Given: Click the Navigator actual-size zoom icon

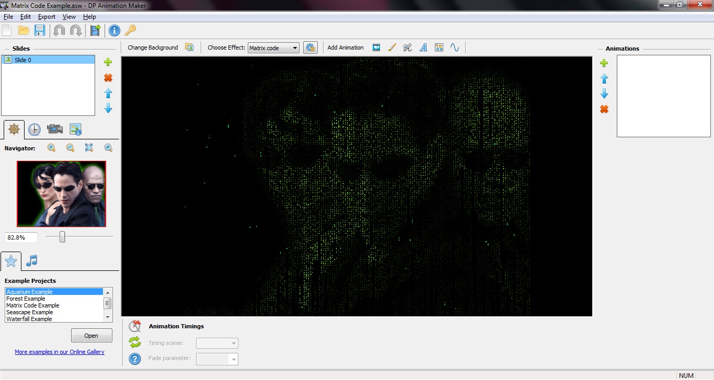Looking at the screenshot, I should tap(108, 148).
